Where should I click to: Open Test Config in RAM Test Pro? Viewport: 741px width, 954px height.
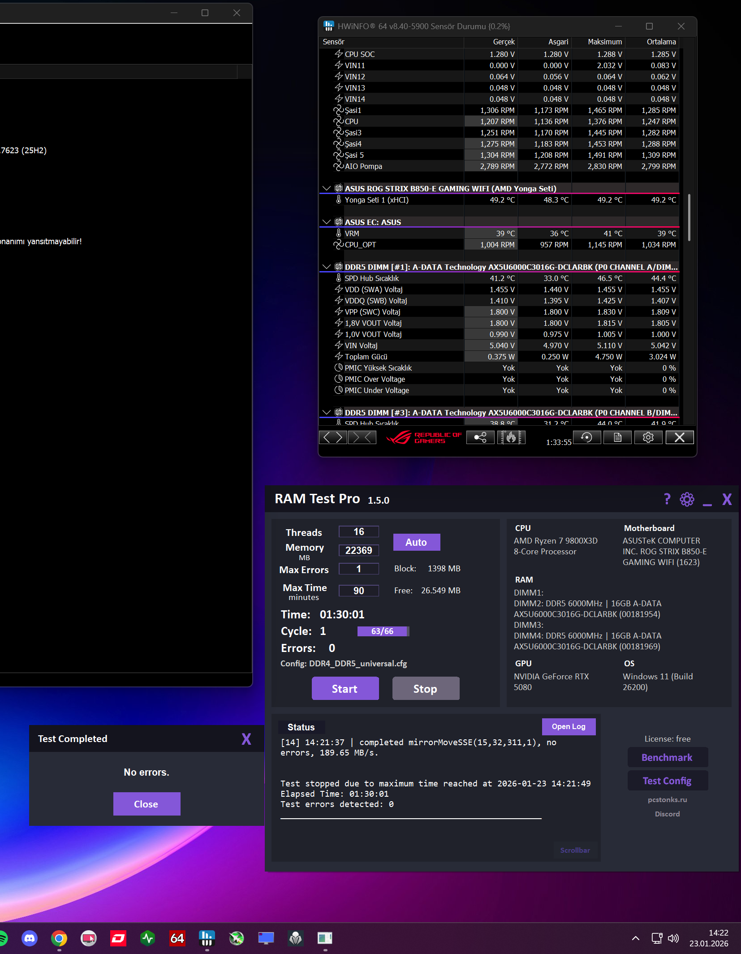pyautogui.click(x=668, y=781)
